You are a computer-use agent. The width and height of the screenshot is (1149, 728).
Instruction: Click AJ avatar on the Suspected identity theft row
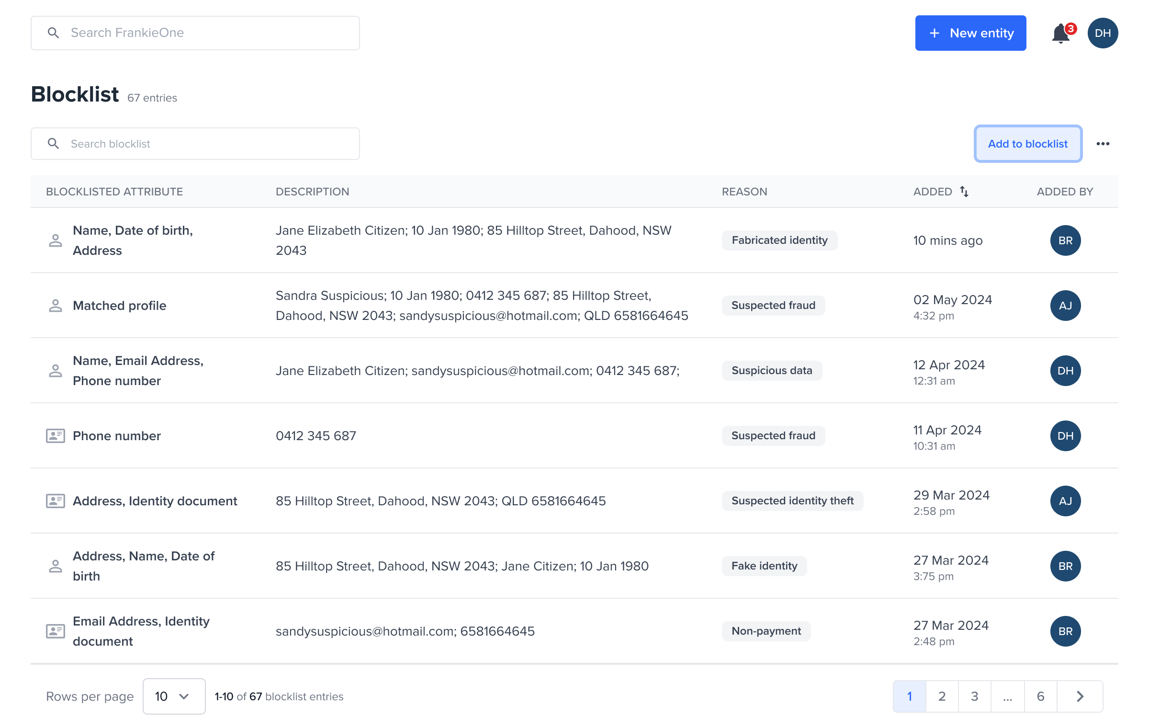pos(1065,500)
